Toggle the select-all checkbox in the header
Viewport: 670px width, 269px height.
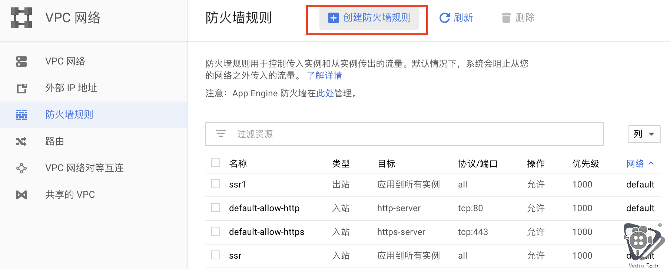point(216,163)
